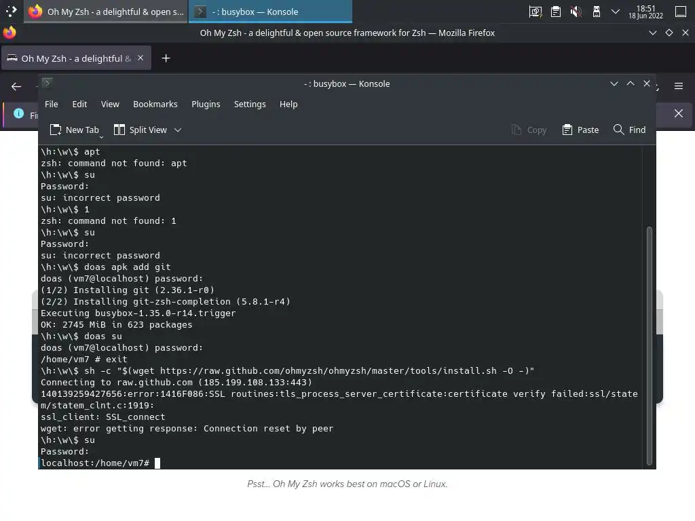Minimize the Konsole window with the down chevron

pyautogui.click(x=614, y=83)
